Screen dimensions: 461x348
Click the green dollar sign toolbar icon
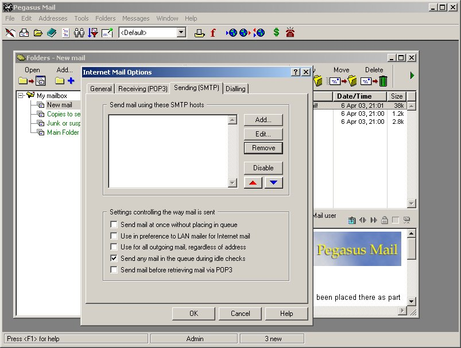276,33
